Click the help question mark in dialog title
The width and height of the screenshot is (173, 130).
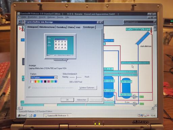pos(98,22)
